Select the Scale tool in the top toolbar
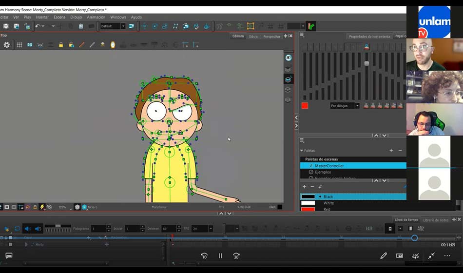463x273 pixels. [165, 26]
